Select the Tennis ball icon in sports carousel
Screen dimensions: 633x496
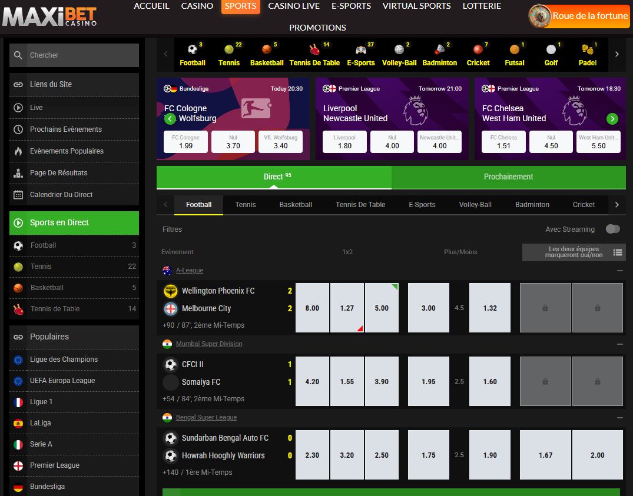point(229,49)
